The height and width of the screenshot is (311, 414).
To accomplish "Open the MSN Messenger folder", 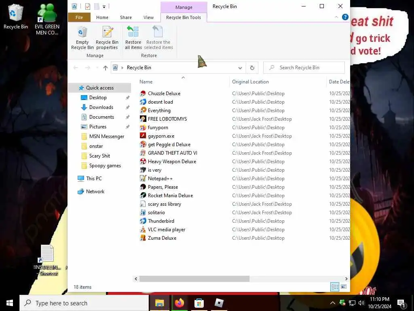I will pos(107,136).
